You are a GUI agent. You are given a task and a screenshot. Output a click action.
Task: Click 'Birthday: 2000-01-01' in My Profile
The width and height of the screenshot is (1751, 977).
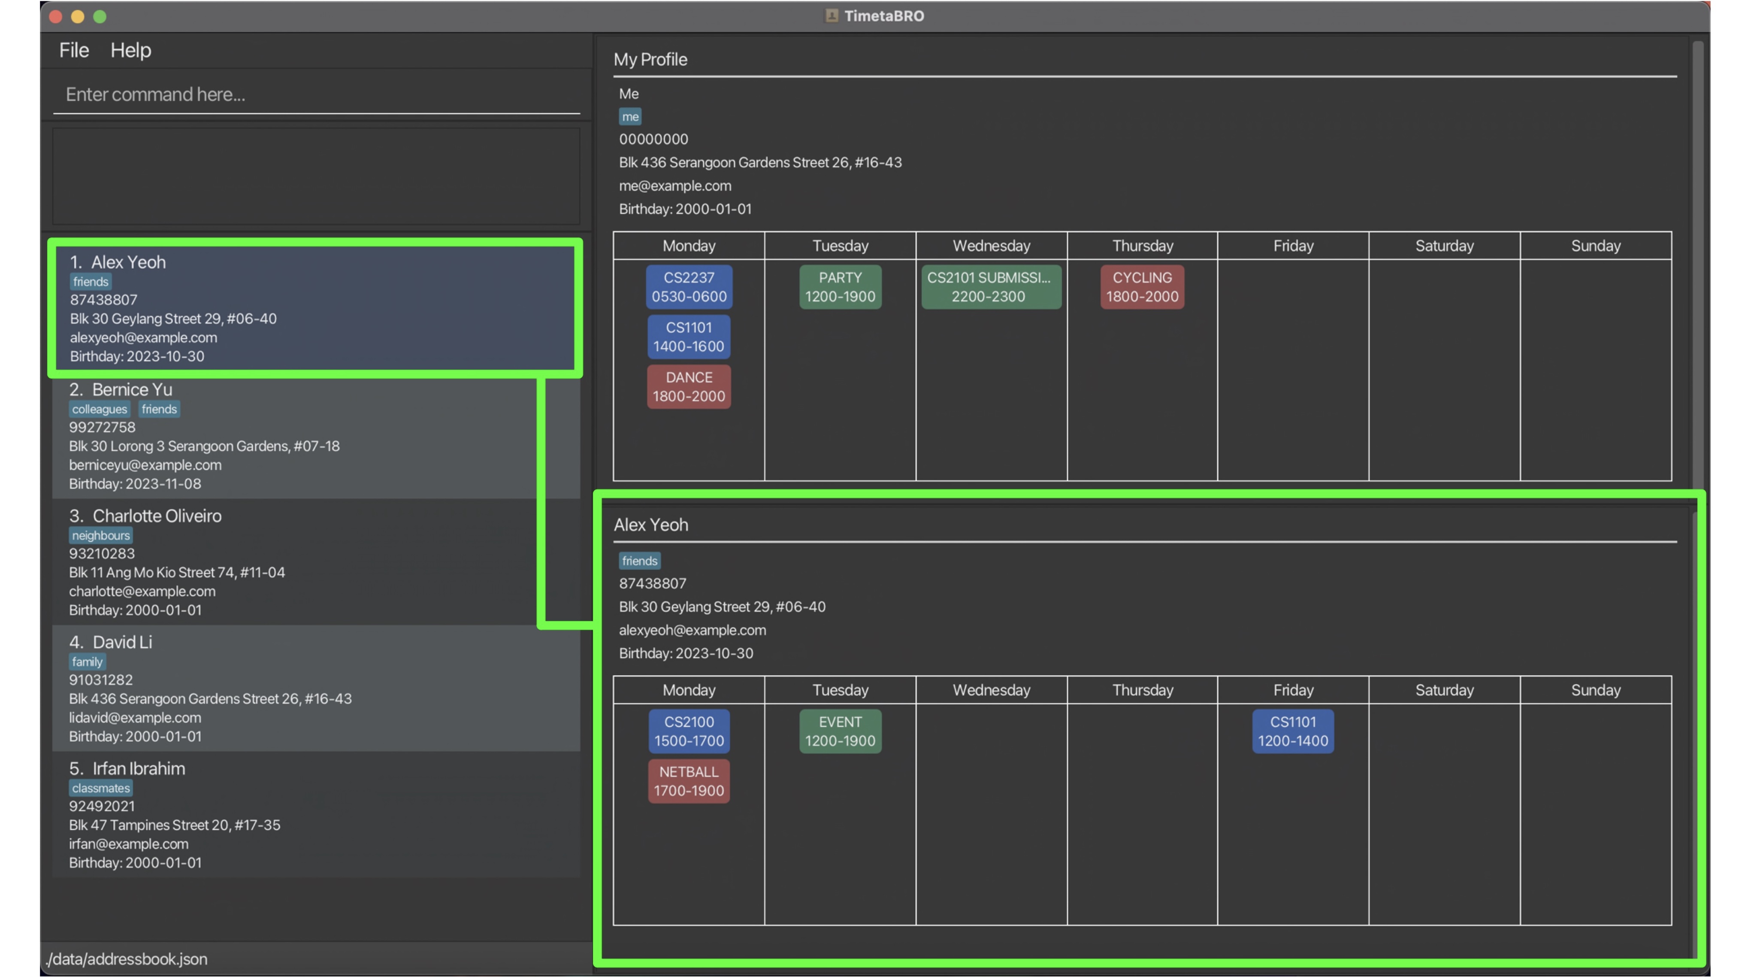(685, 209)
